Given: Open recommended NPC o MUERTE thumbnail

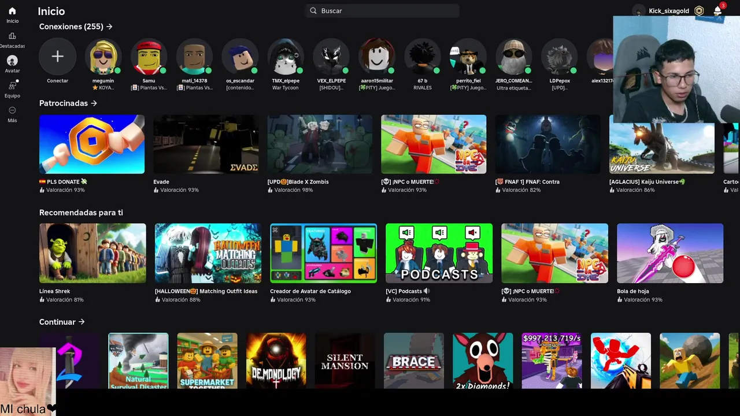Looking at the screenshot, I should point(555,253).
